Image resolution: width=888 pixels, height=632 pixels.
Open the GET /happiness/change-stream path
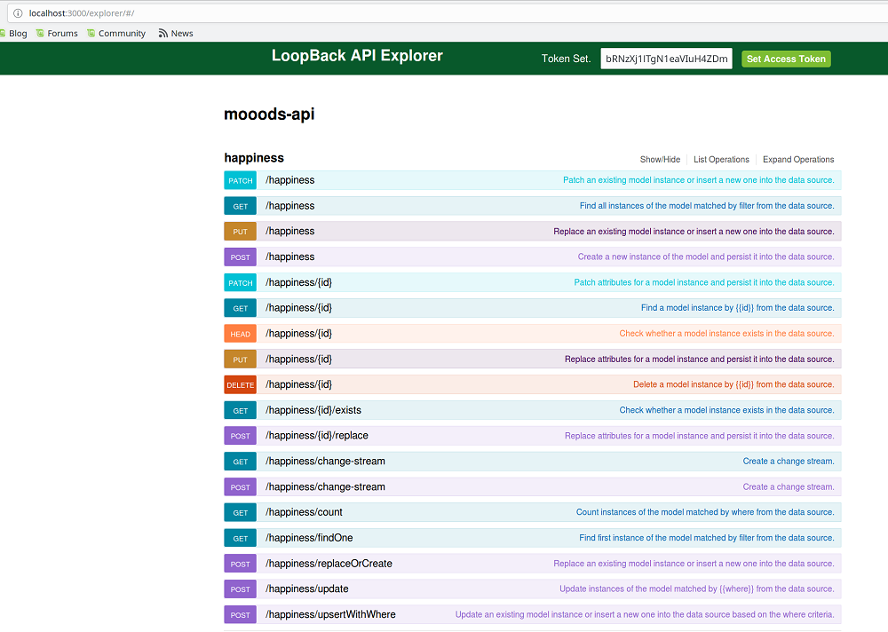point(325,461)
